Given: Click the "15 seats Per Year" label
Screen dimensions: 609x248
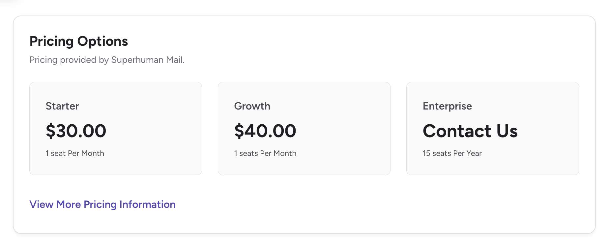Looking at the screenshot, I should point(452,153).
